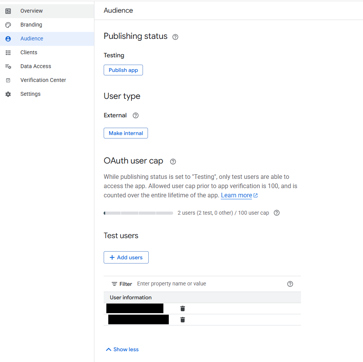Screen dimensions: 363x362
Task: Click the OAuth user cap progress bar
Action: click(x=138, y=213)
